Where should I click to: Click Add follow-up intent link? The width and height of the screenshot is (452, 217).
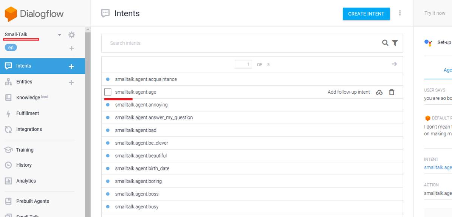click(348, 92)
